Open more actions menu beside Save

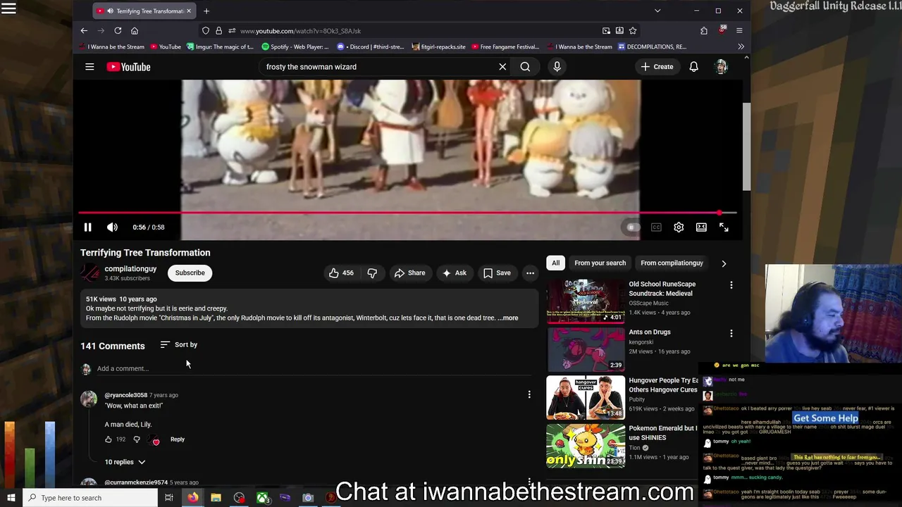pos(530,273)
